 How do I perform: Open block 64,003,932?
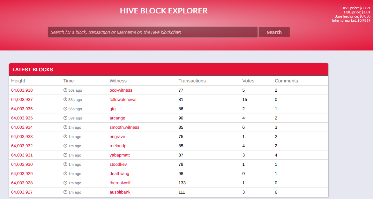22,146
